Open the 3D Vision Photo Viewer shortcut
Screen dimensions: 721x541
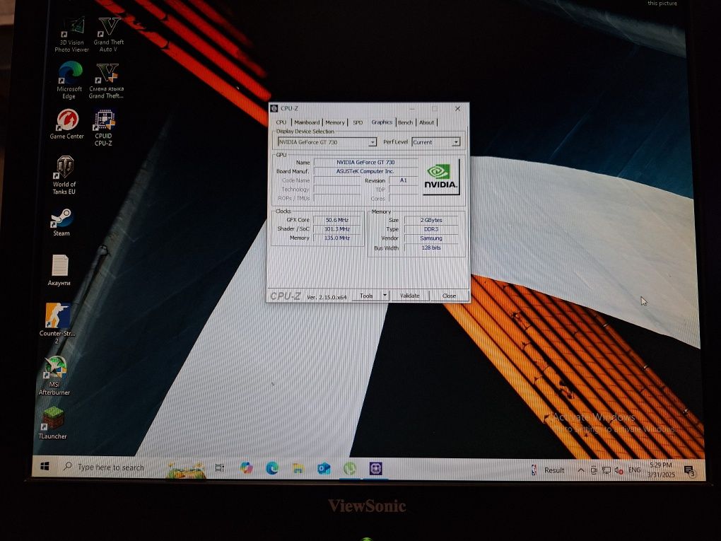[72, 35]
